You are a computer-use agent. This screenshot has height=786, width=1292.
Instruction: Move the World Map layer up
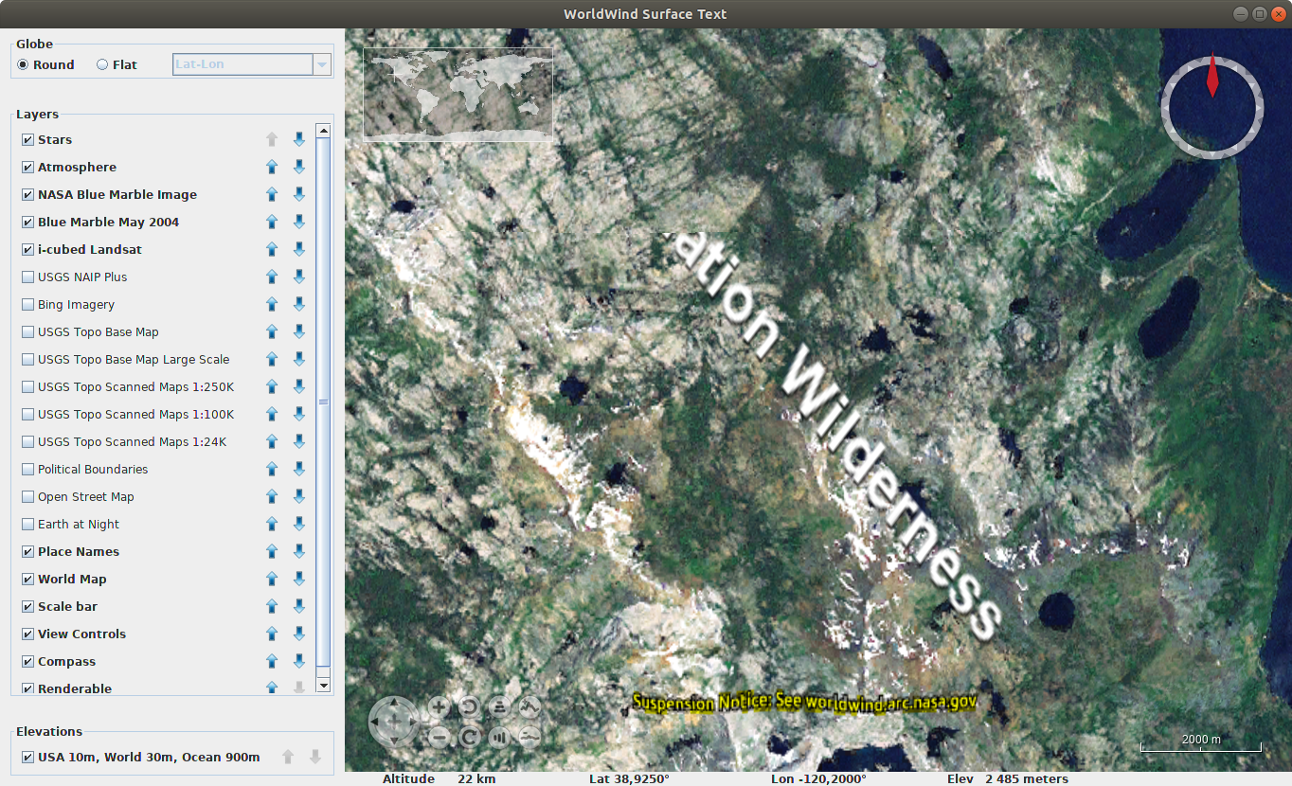pyautogui.click(x=272, y=579)
